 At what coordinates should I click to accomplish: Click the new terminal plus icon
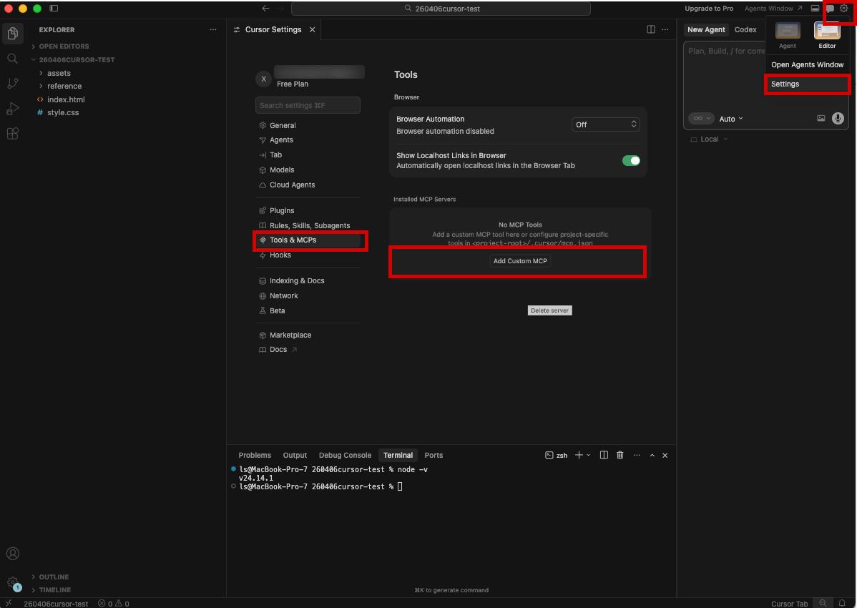pos(579,455)
